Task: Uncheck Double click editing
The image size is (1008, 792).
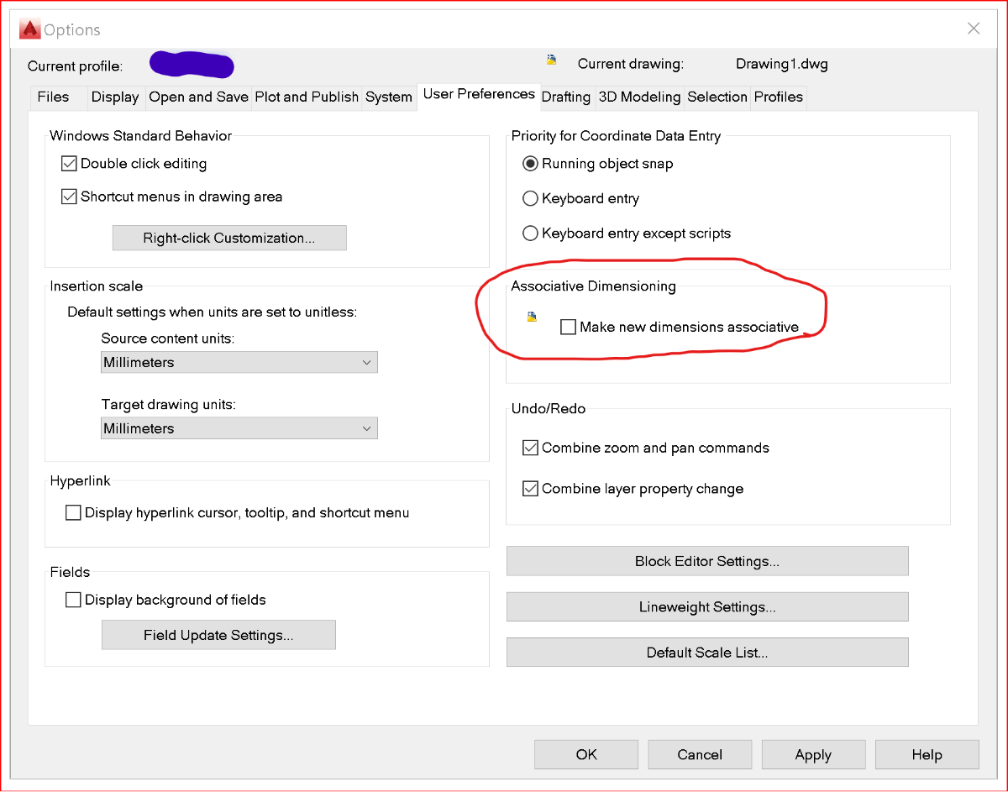Action: tap(70, 164)
